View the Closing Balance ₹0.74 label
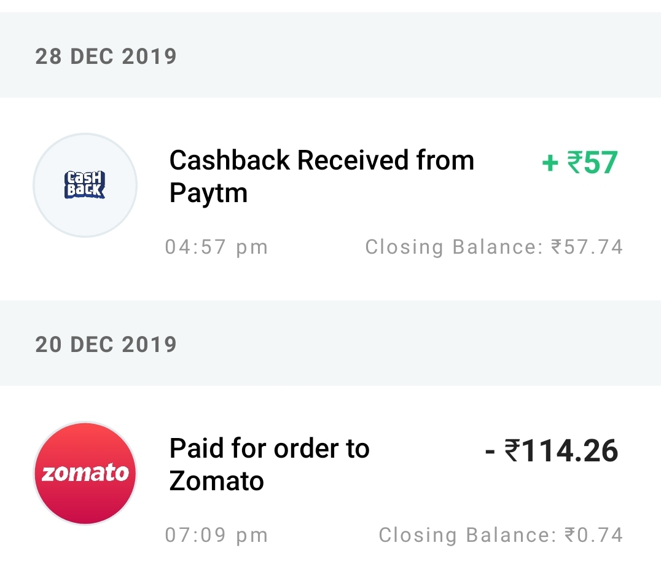 501,535
